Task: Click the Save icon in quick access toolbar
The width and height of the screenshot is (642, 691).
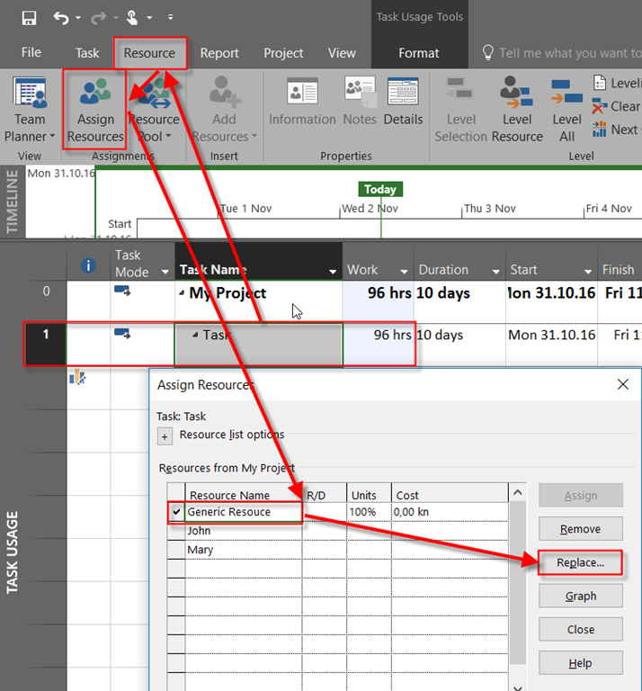Action: 29,17
